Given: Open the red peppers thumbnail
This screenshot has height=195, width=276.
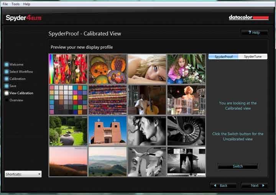Looking at the screenshot, I should pos(68,69).
